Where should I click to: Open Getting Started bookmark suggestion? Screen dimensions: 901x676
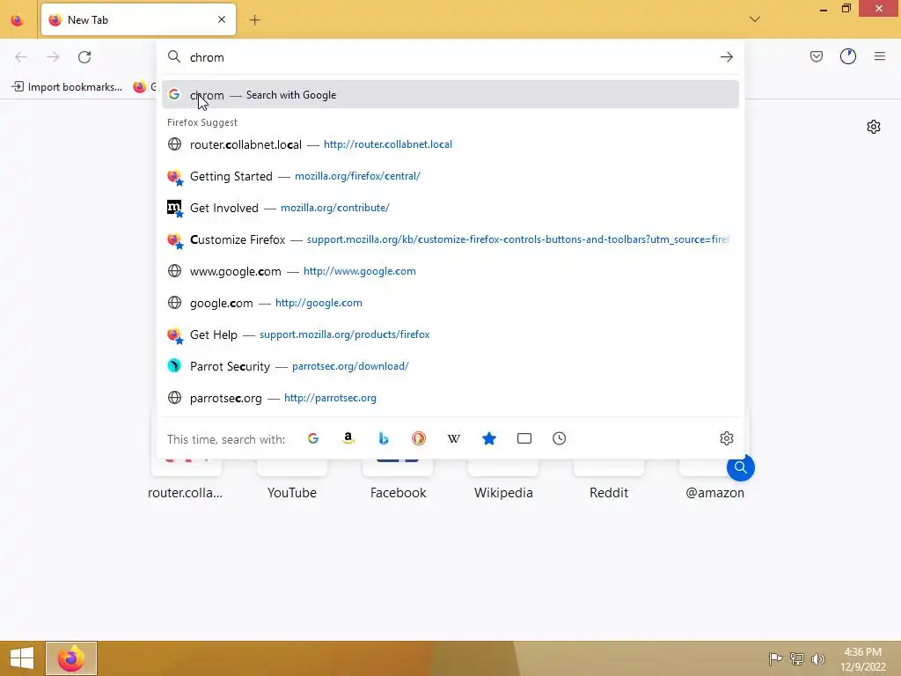click(450, 176)
